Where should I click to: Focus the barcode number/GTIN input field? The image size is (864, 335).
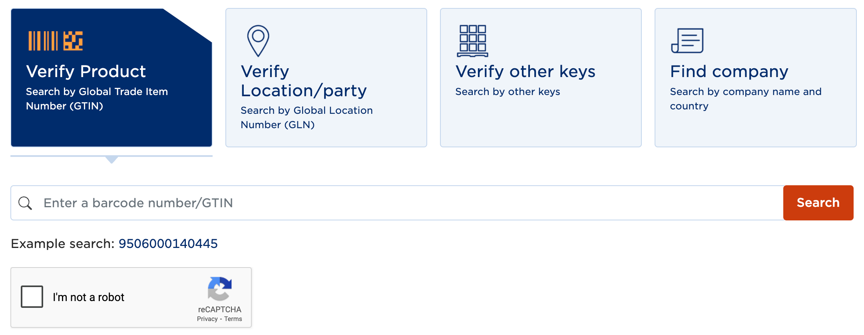click(x=397, y=203)
